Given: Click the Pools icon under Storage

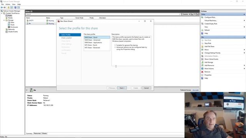Looking at the screenshot, I should (x=9, y=25).
